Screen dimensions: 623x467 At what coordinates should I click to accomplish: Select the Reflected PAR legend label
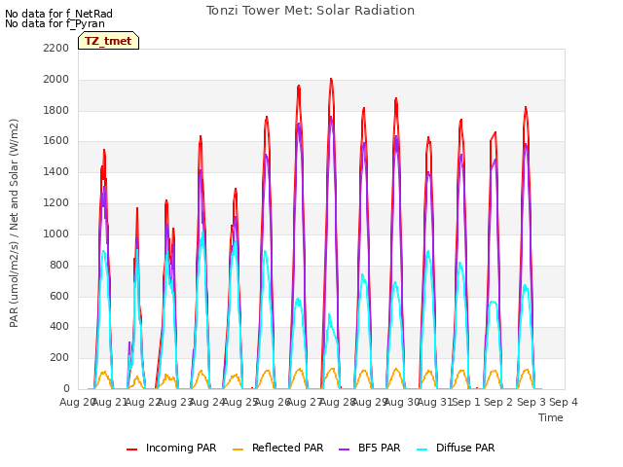[288, 448]
